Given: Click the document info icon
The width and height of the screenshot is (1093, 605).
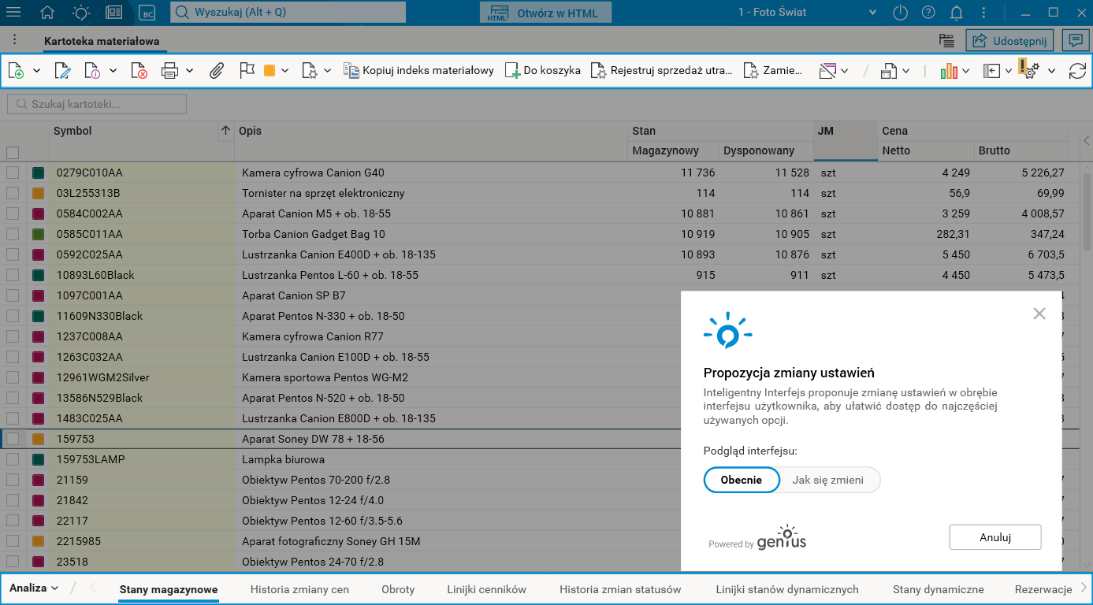Looking at the screenshot, I should pos(93,71).
